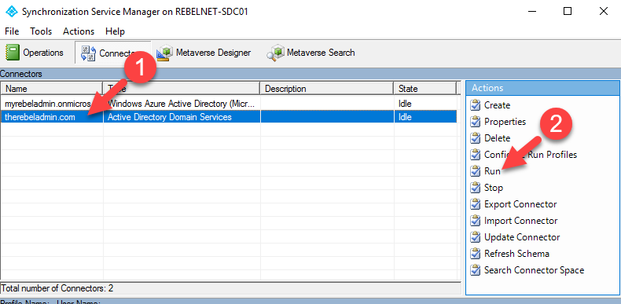Viewport: 621px width, 304px height.
Task: Open the Help menu
Action: (x=116, y=31)
